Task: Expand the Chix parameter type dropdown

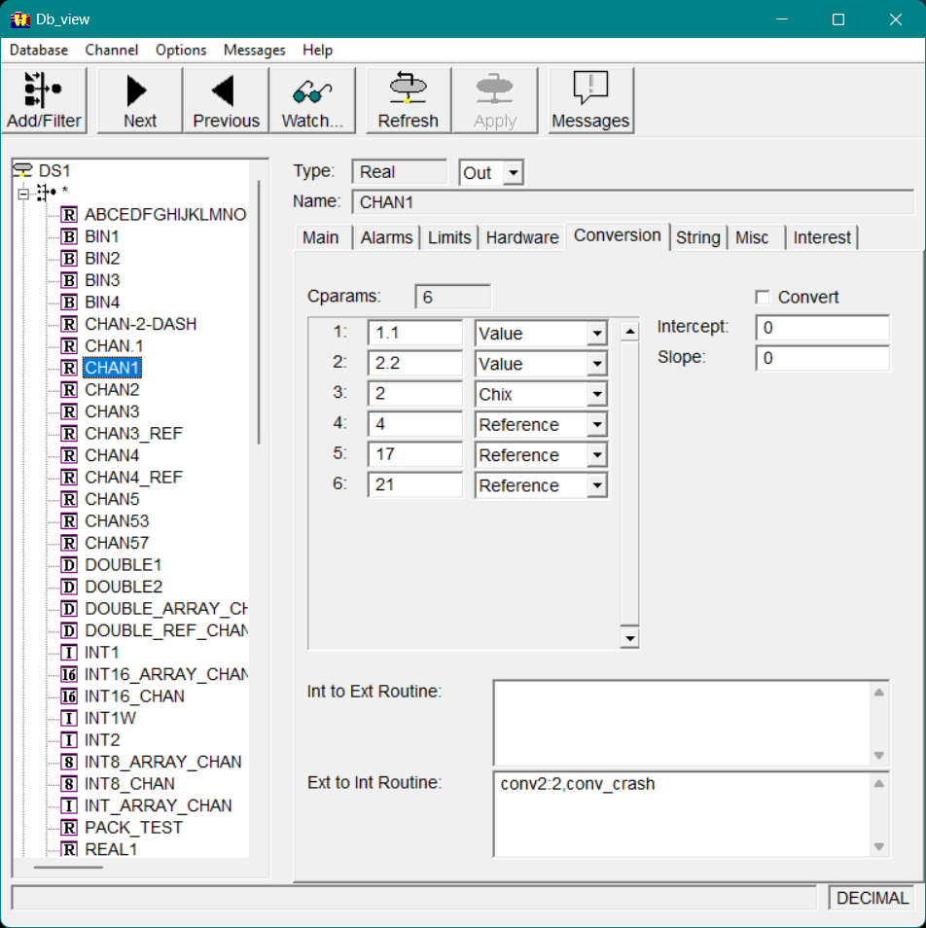Action: 596,395
